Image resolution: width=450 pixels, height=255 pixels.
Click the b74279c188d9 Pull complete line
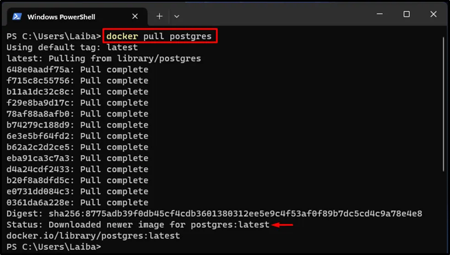pyautogui.click(x=77, y=125)
